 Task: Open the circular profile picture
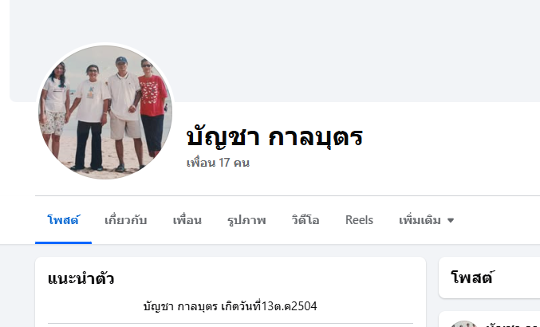(x=105, y=112)
